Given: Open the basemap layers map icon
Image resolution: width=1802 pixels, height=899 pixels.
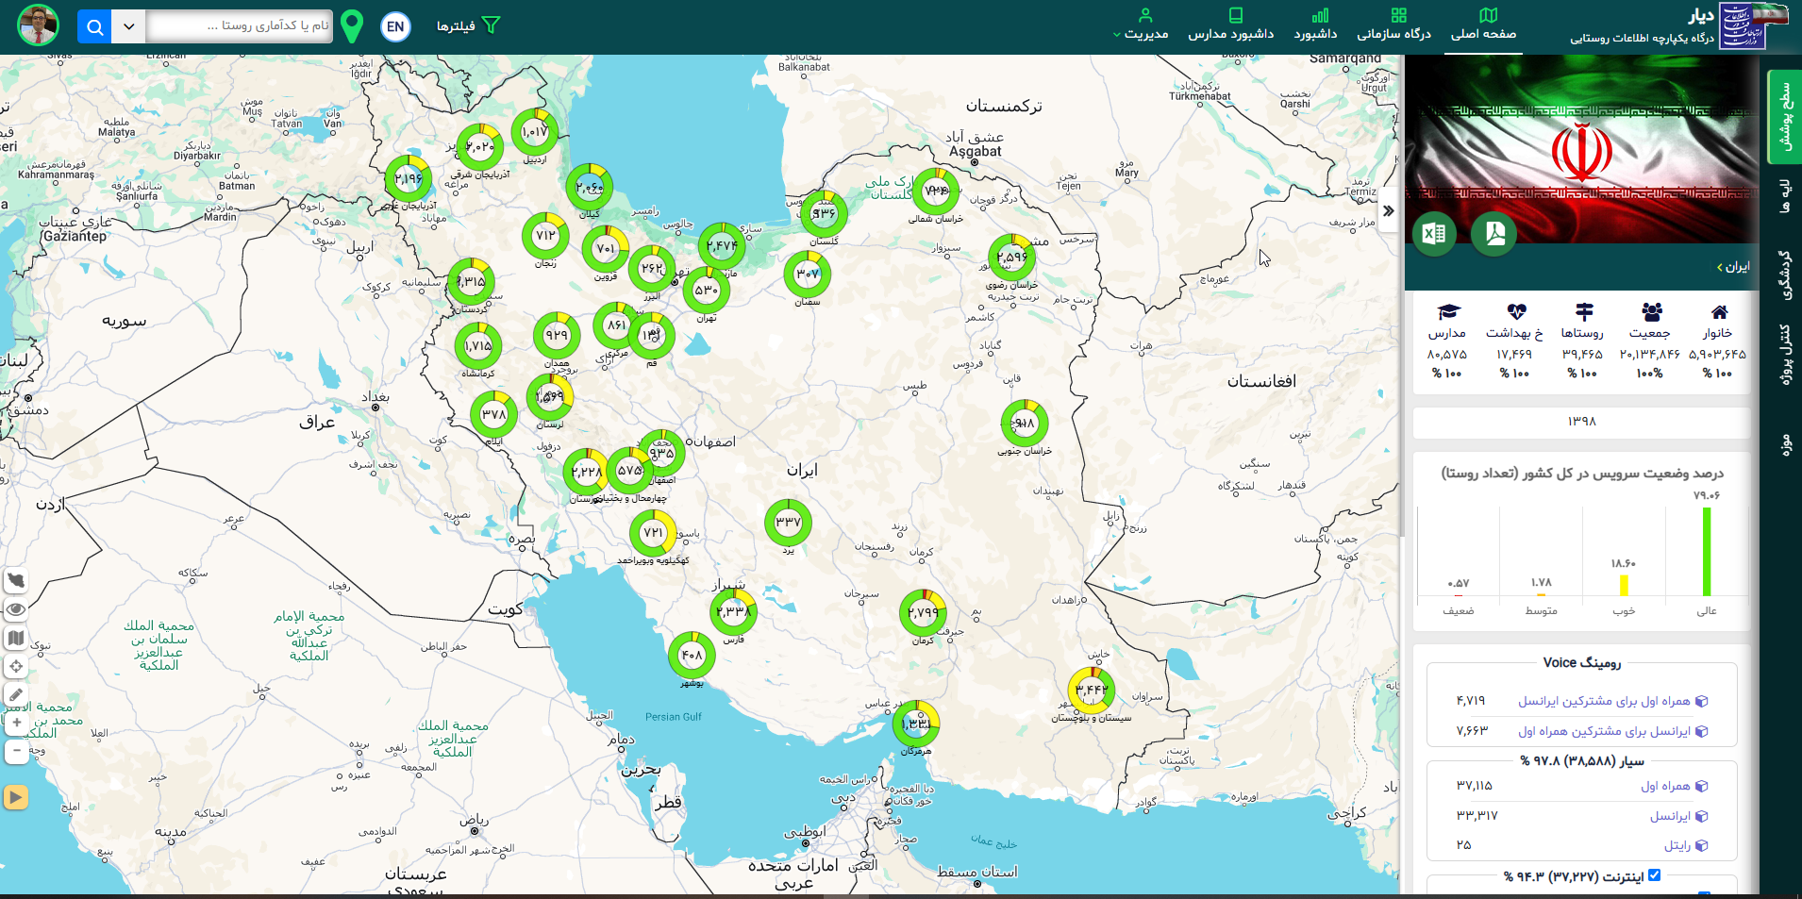Looking at the screenshot, I should pos(16,638).
